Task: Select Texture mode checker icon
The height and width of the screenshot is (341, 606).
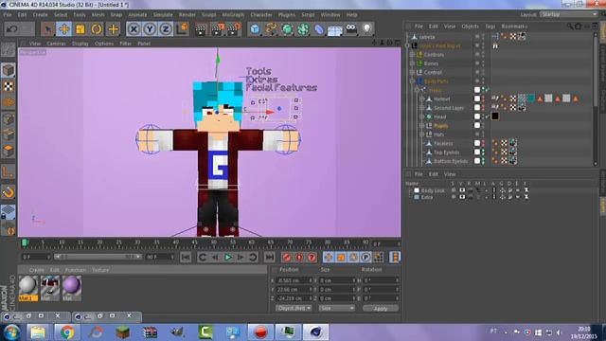Action: [x=9, y=86]
